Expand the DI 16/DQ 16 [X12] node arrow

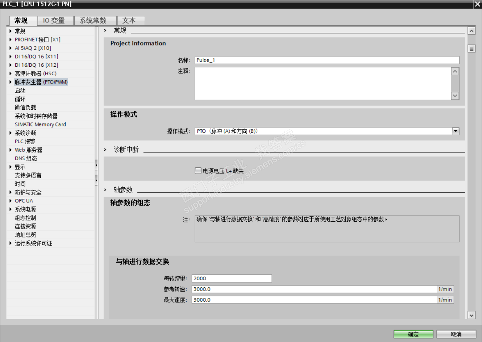coord(10,65)
